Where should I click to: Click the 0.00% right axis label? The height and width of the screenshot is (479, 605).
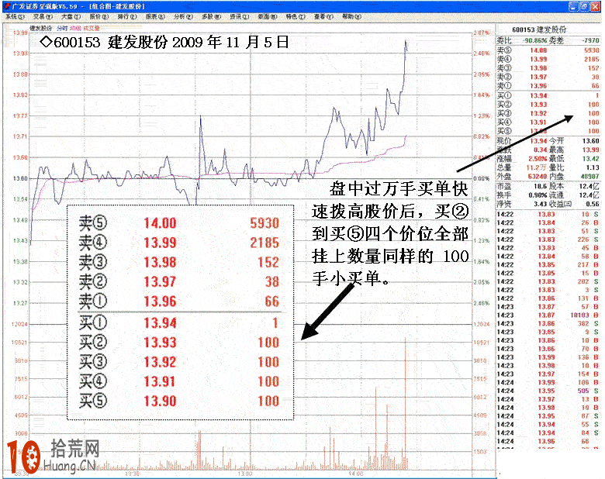[x=481, y=178]
